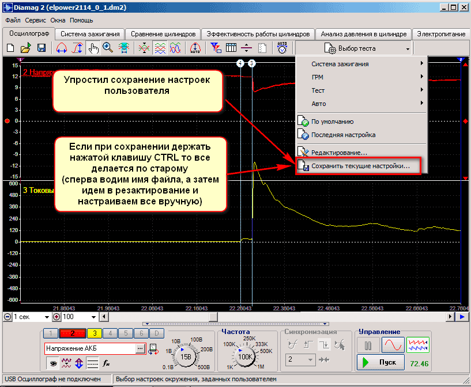This screenshot has height=387, width=471.
Task: Expand the 1 сек time scale dropdown
Action: pos(47,317)
